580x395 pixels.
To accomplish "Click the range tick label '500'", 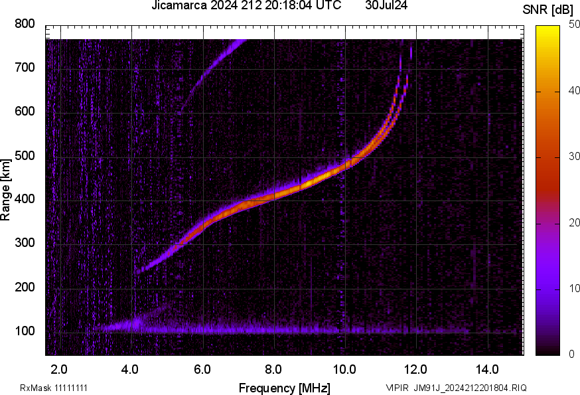I will click(25, 155).
